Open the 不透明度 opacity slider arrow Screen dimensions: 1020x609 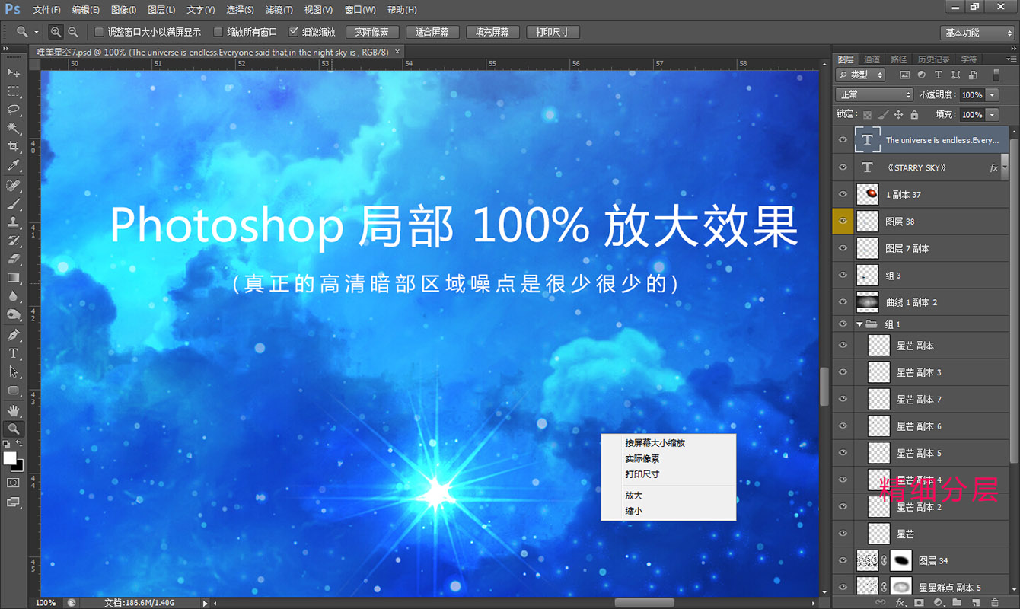pyautogui.click(x=992, y=95)
